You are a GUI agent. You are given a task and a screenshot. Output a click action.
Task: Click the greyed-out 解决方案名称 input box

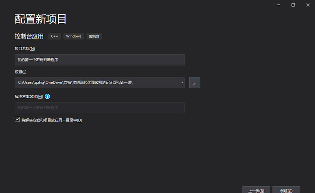[99, 108]
